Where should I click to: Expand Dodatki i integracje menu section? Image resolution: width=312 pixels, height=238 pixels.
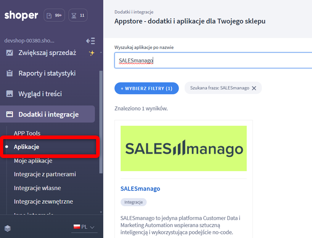pos(47,114)
